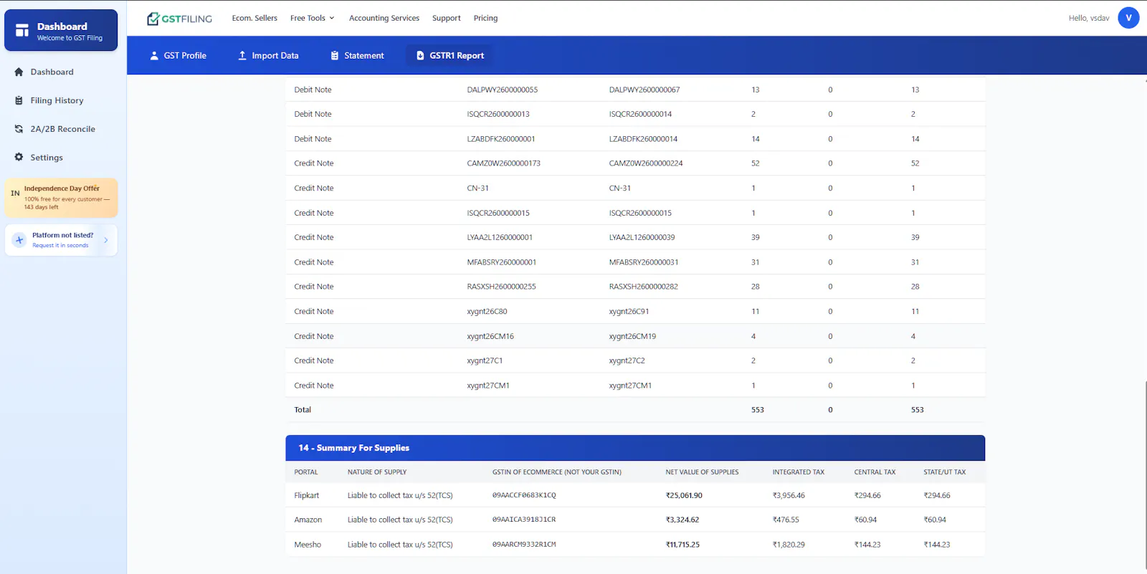Click xygnt27CM1 start cell
1147x574 pixels.
click(x=488, y=386)
